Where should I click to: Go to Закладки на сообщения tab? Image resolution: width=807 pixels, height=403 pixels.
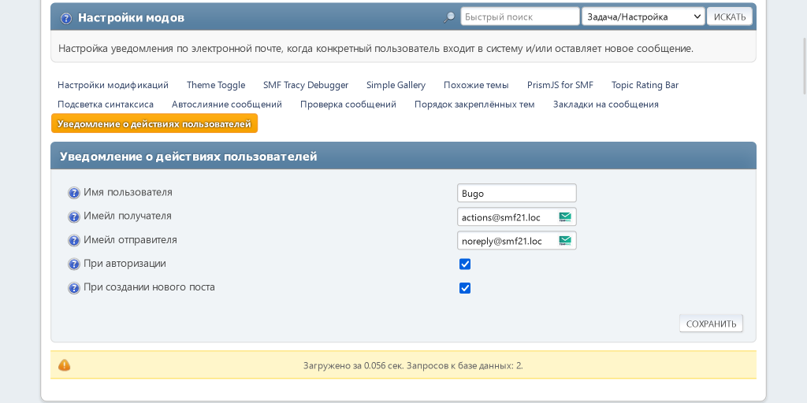click(x=605, y=104)
